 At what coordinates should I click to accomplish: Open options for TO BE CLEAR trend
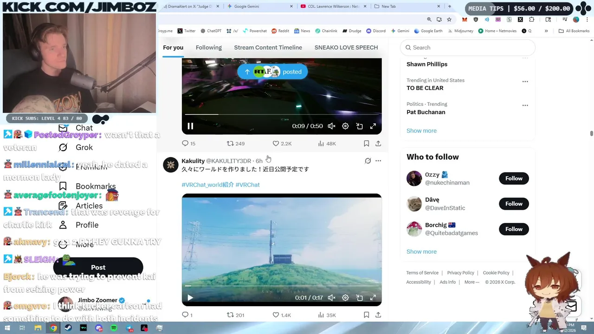pyautogui.click(x=525, y=81)
